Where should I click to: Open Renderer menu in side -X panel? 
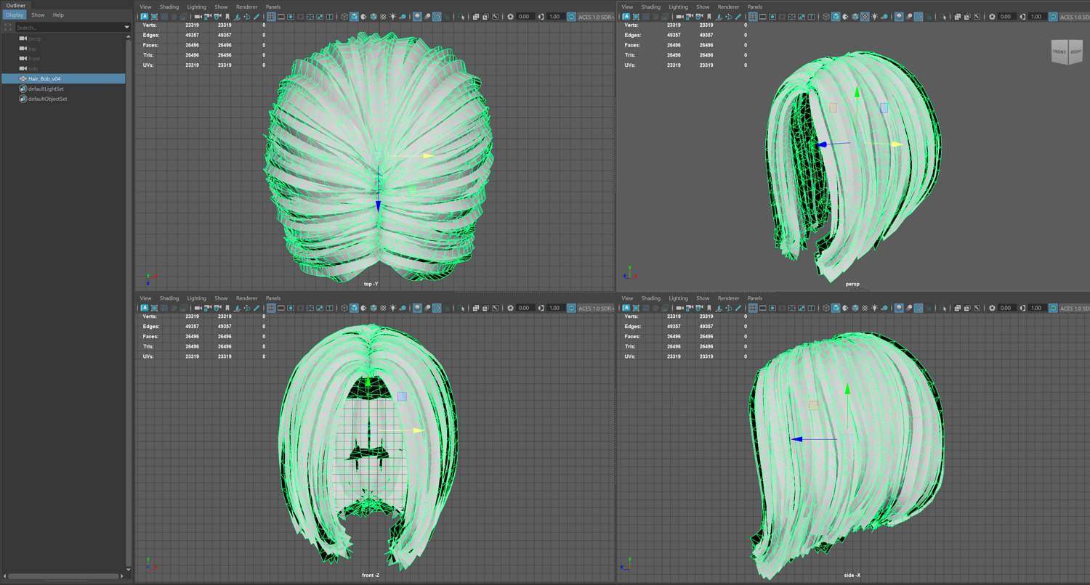click(x=728, y=298)
